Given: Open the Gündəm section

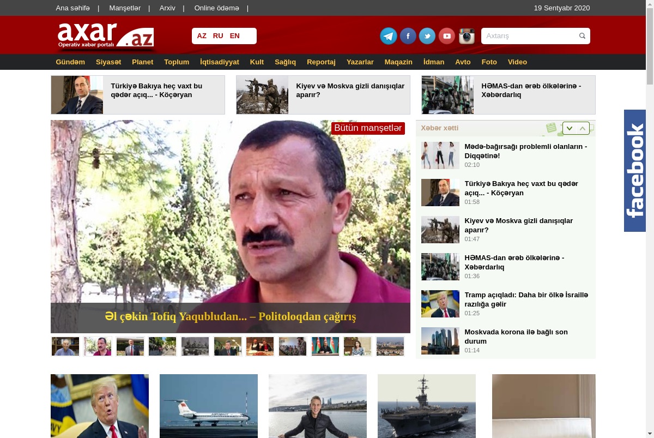Looking at the screenshot, I should tap(70, 62).
